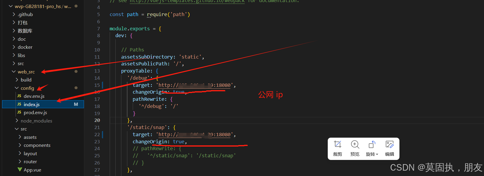Expand the components folder
This screenshot has width=484, height=176.
(20, 145)
